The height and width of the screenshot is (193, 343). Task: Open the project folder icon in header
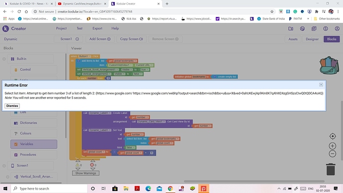pyautogui.click(x=291, y=29)
